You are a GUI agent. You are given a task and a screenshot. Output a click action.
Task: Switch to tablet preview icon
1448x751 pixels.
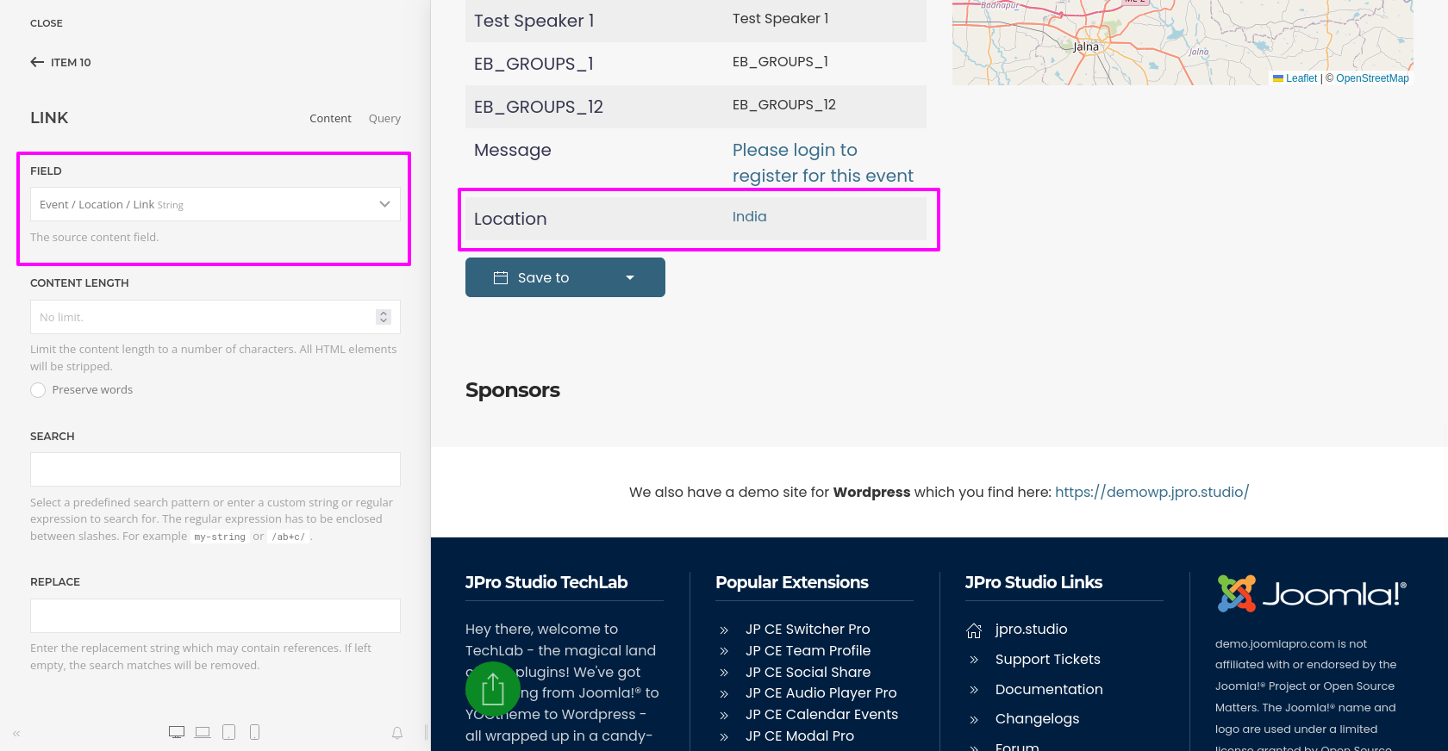tap(228, 732)
